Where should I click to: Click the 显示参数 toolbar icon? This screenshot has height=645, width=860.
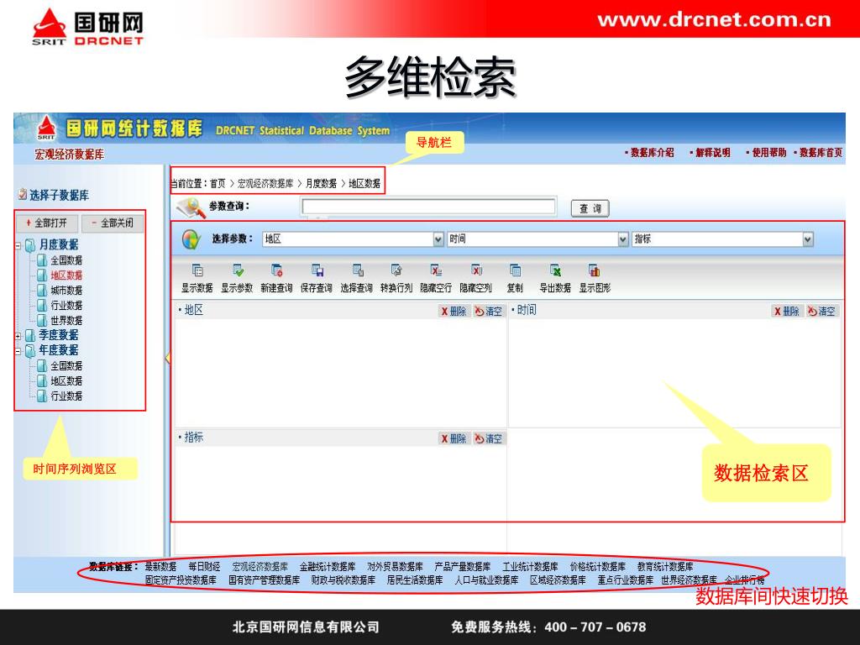[238, 270]
